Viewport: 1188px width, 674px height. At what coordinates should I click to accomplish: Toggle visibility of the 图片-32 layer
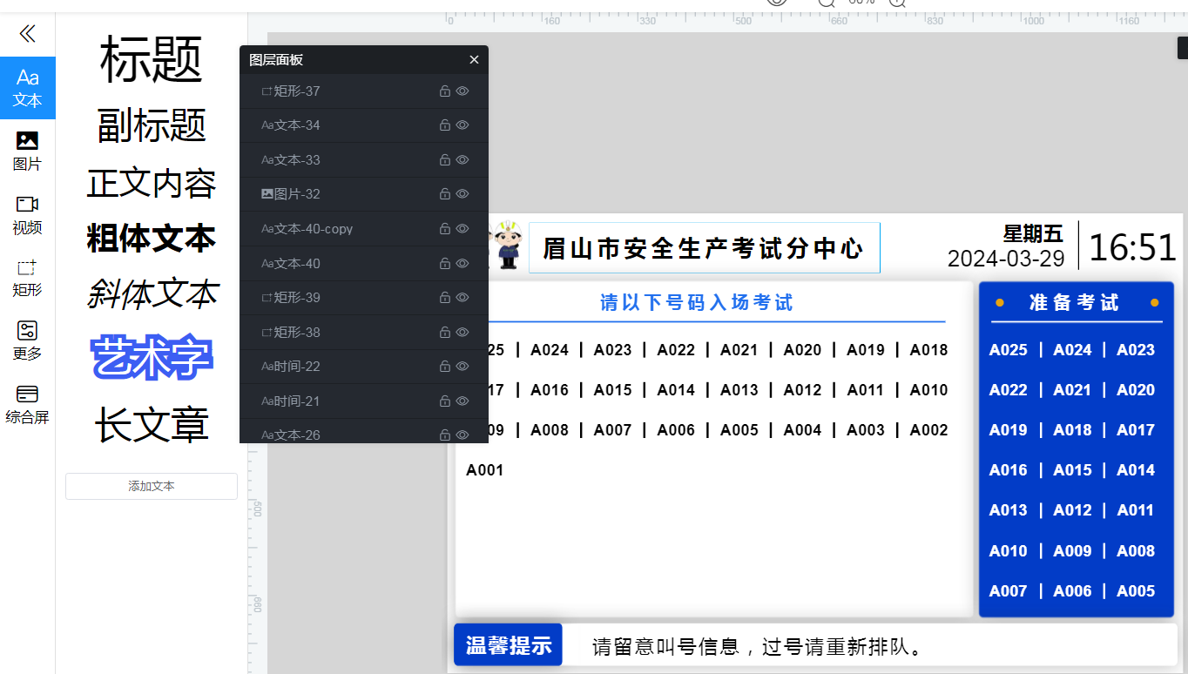tap(462, 193)
